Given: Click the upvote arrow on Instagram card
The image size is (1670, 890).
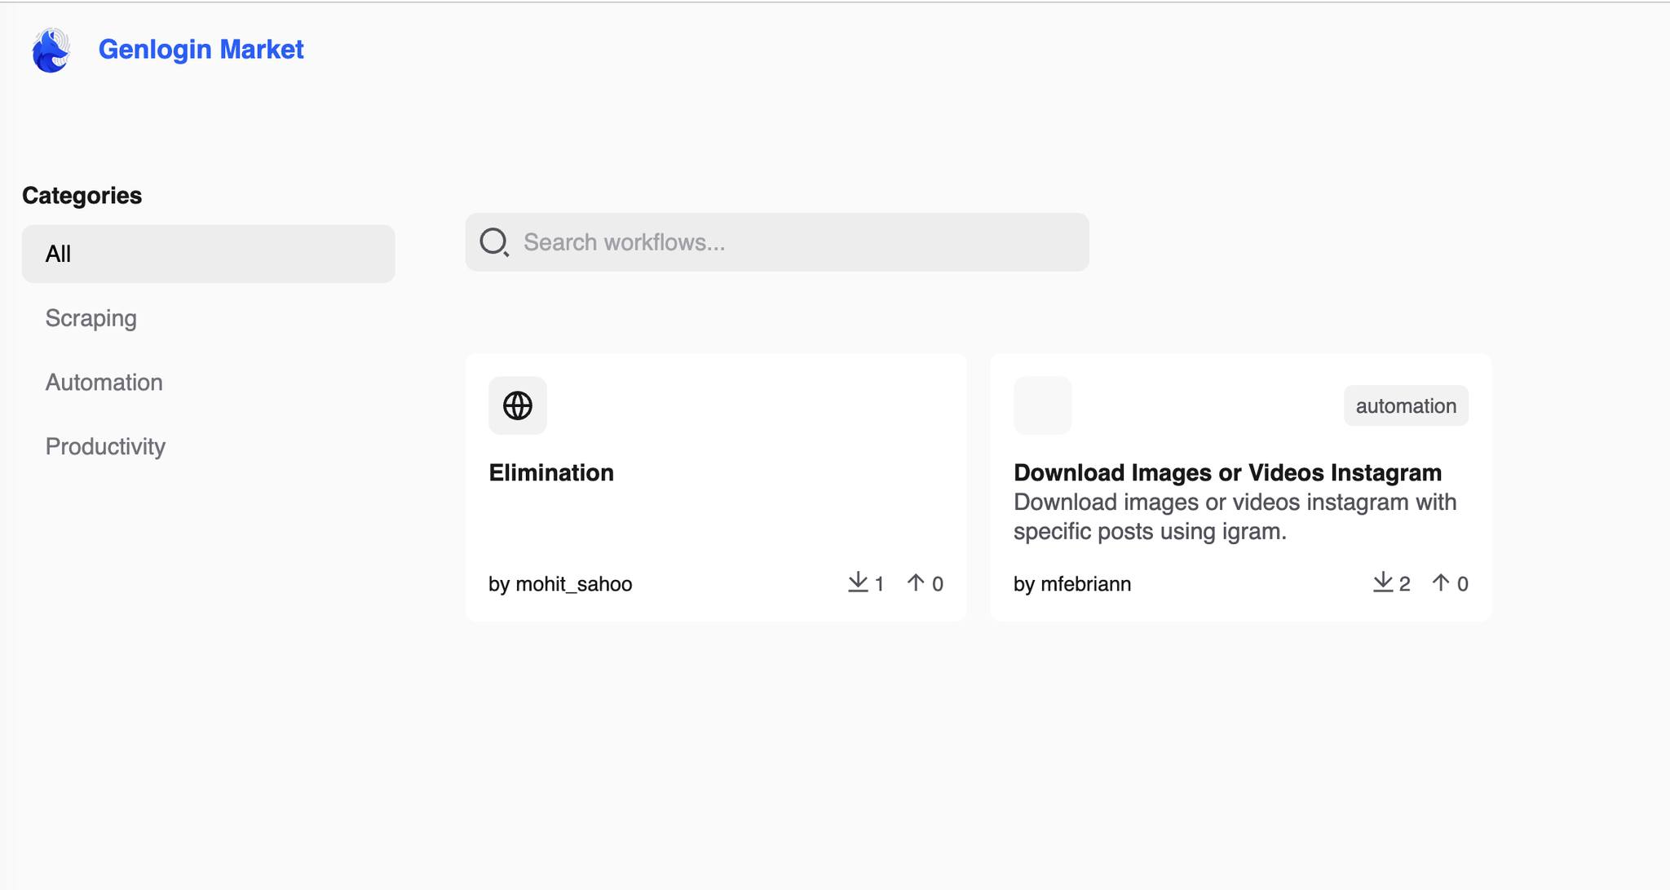Looking at the screenshot, I should [1441, 582].
